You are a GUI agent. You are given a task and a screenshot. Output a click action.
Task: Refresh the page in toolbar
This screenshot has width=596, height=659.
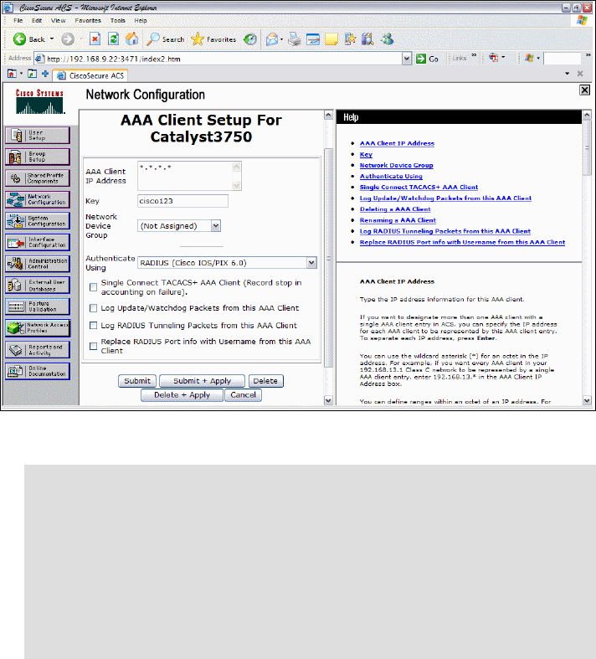click(113, 39)
